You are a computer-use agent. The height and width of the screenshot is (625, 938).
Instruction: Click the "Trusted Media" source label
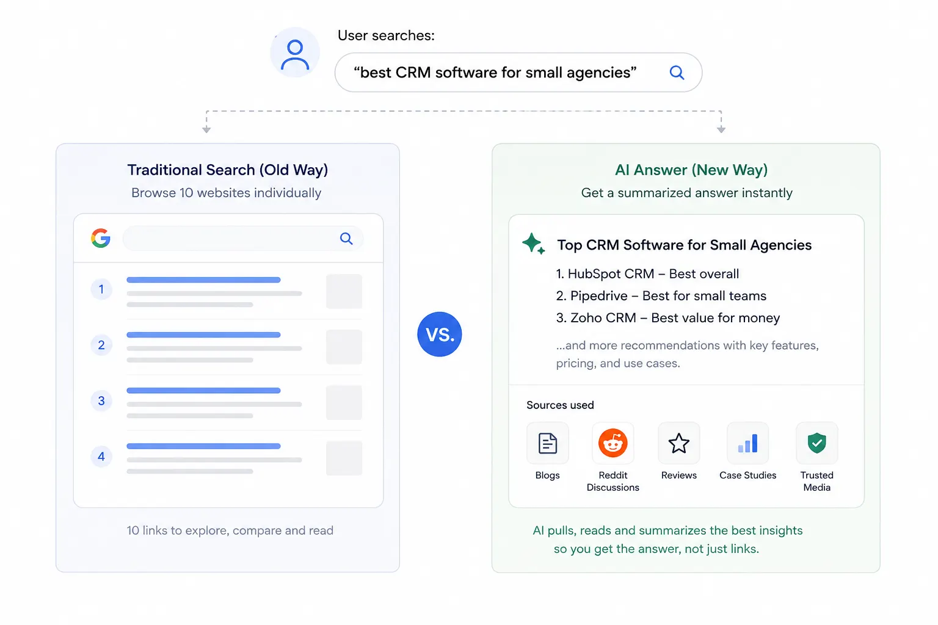817,482
